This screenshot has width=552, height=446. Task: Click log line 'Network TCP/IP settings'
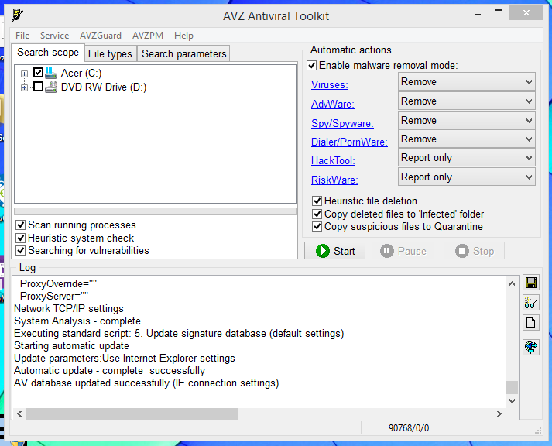tap(69, 309)
